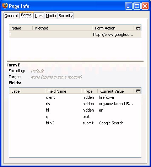Select the client field row
Image resolution: width=151 pixels, height=167 pixels.
click(x=75, y=97)
